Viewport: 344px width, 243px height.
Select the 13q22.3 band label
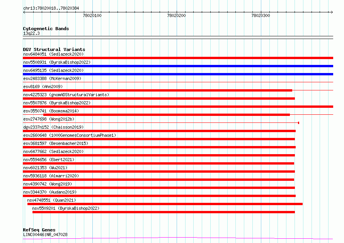click(x=31, y=33)
